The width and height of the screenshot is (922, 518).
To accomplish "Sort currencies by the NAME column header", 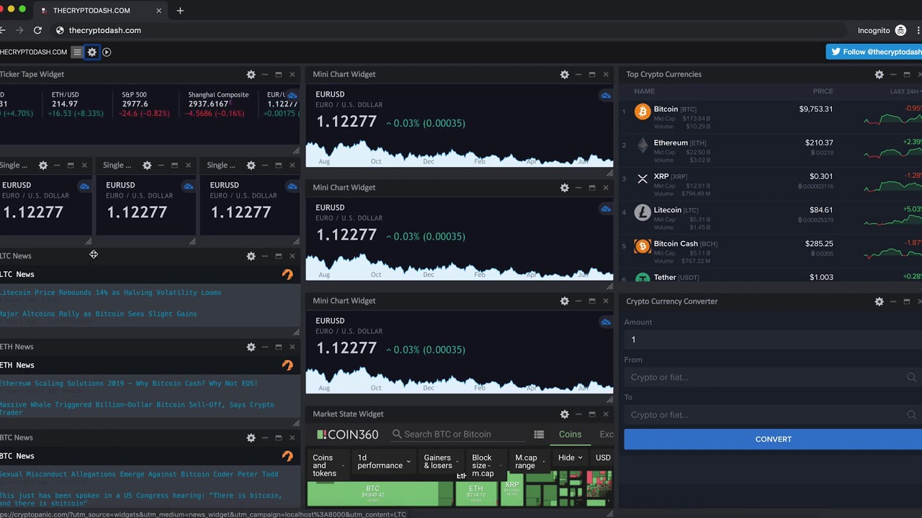I will [x=644, y=91].
